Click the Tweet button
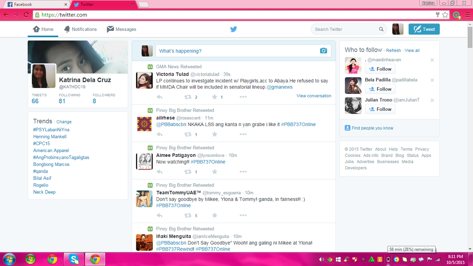 424,29
